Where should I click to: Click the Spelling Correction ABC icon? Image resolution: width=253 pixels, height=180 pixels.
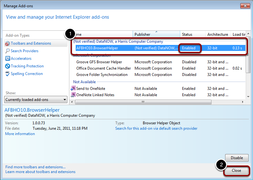7,74
